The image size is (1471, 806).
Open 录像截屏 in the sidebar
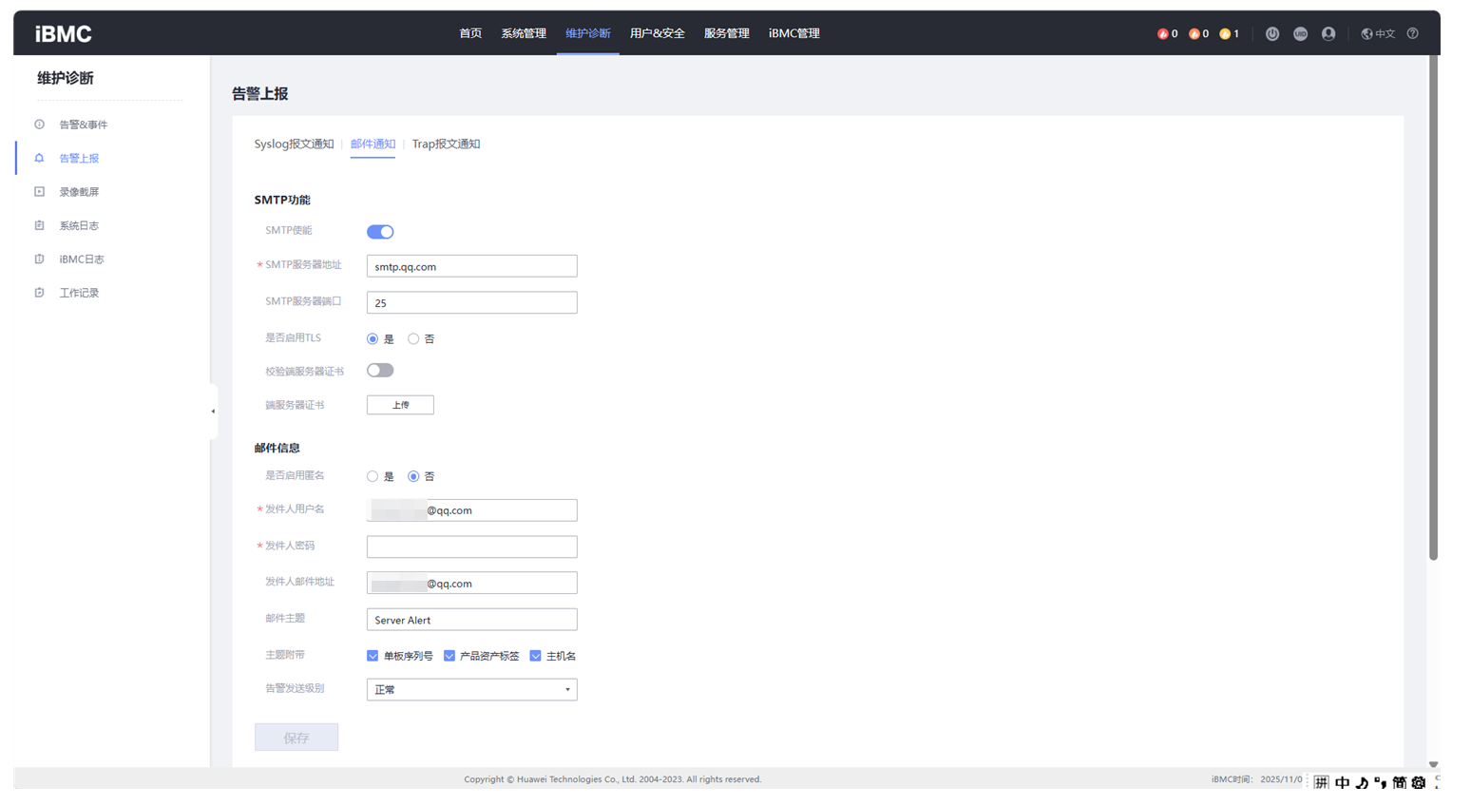tap(79, 192)
